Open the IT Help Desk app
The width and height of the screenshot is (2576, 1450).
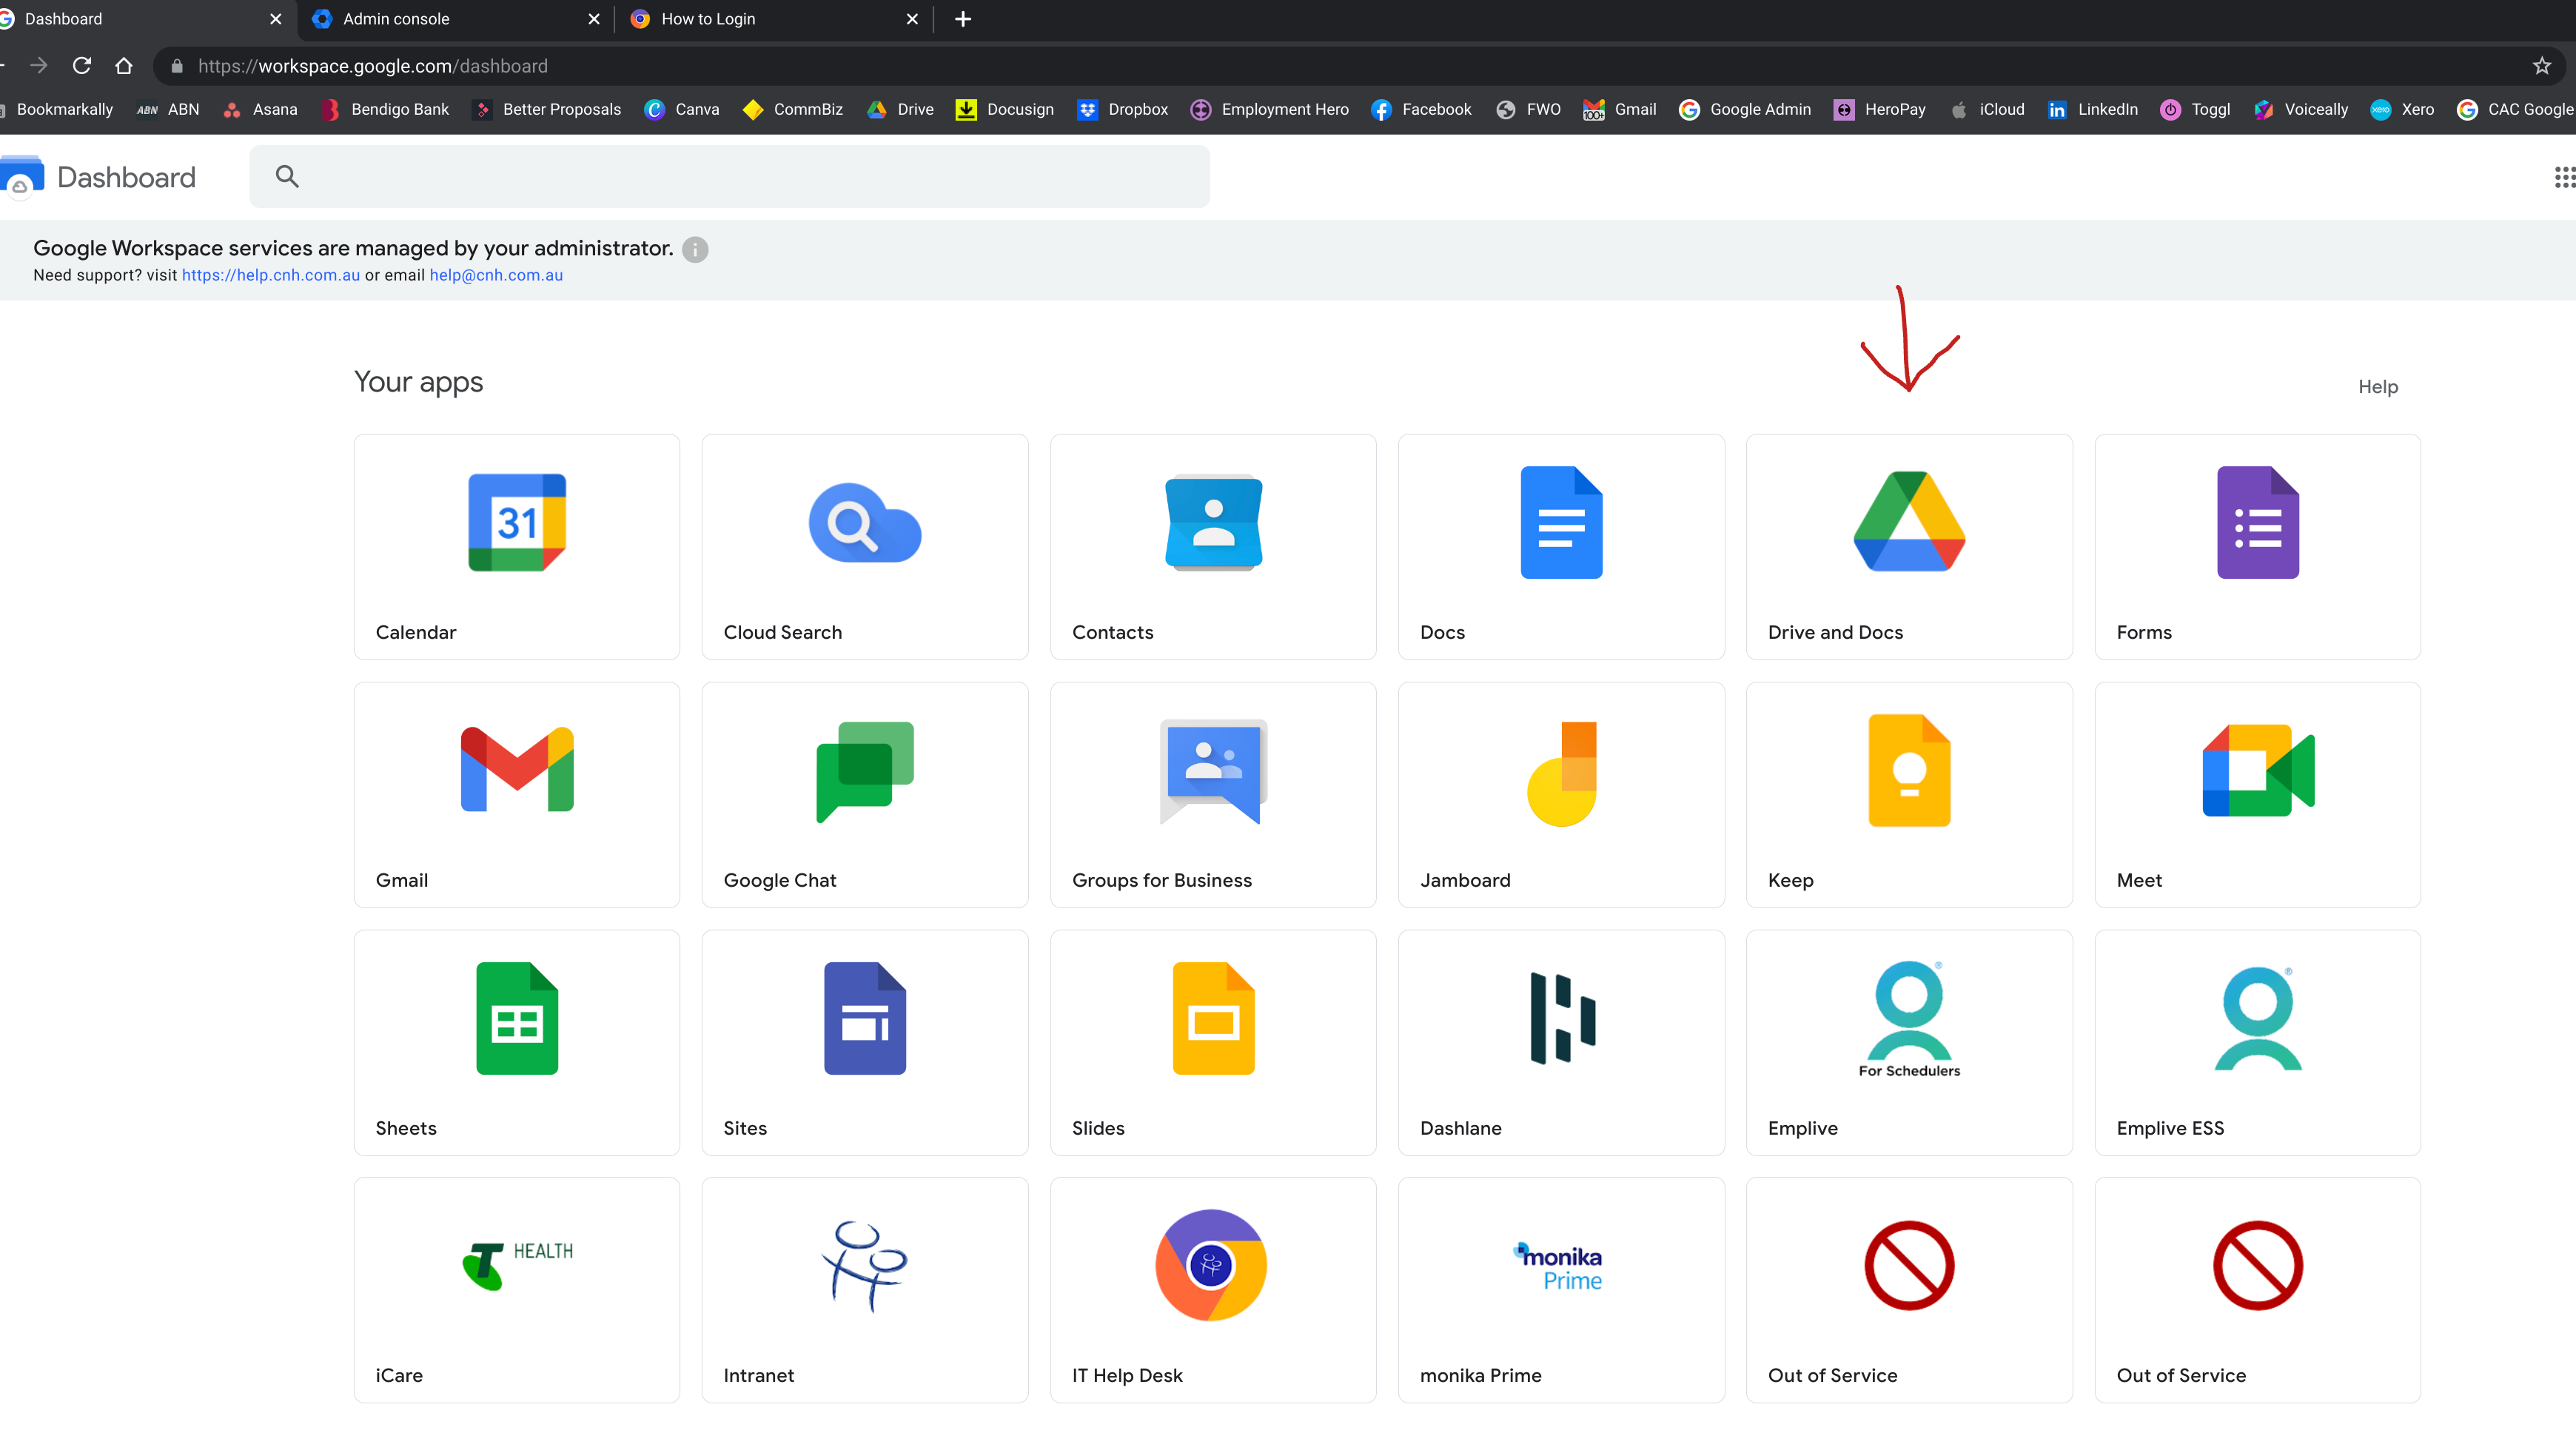click(x=1212, y=1289)
